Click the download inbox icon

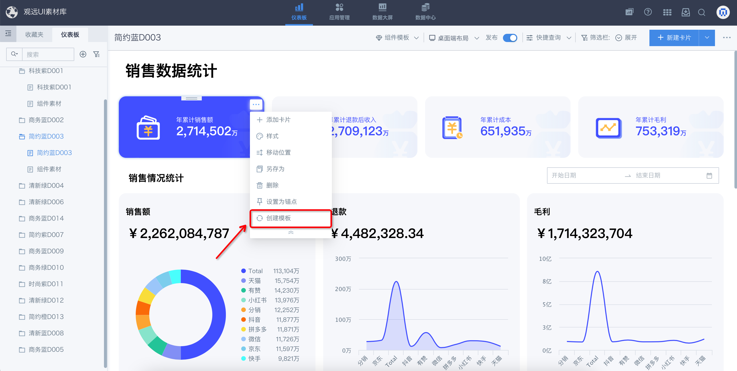coord(686,12)
